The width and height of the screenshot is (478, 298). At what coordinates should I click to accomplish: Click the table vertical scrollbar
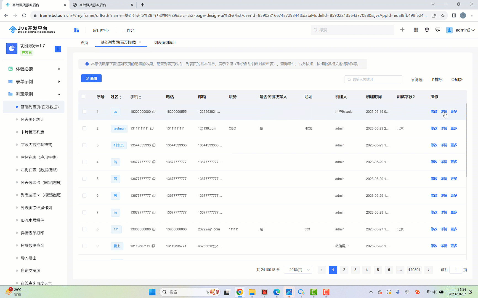466,140
